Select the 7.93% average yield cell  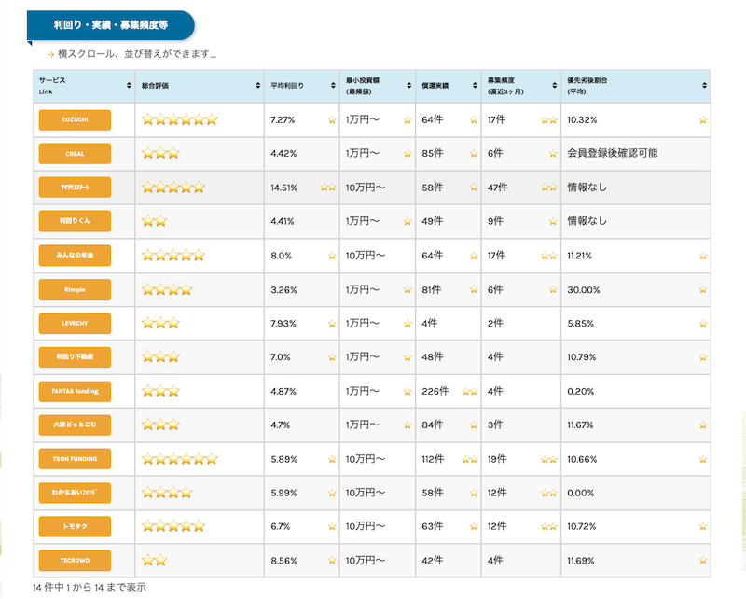click(x=301, y=324)
